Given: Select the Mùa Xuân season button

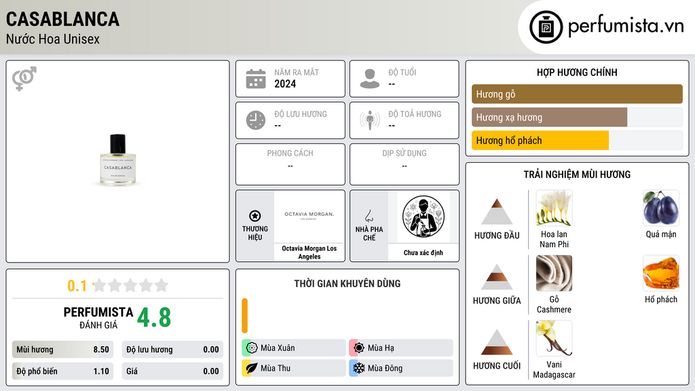Looking at the screenshot, I should coord(294,348).
